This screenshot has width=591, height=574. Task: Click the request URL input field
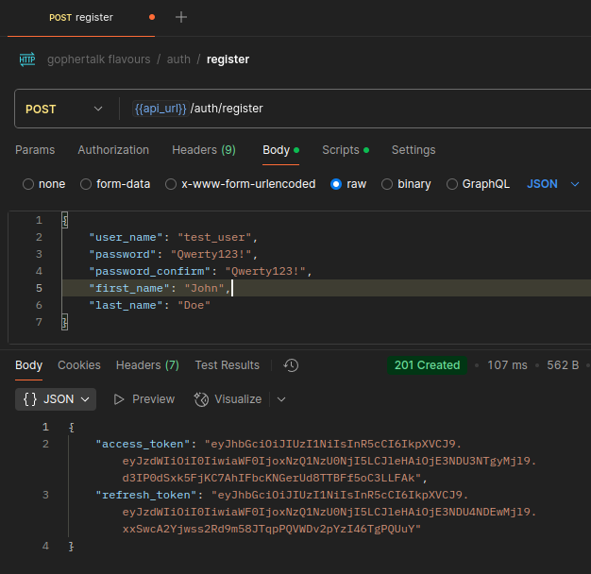[x=354, y=109]
